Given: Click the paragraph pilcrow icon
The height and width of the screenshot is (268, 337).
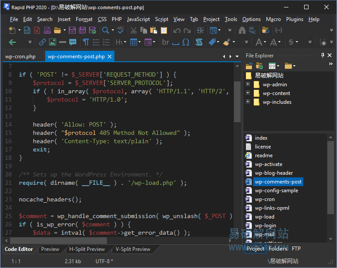Looking at the screenshot, I should click(x=85, y=42).
